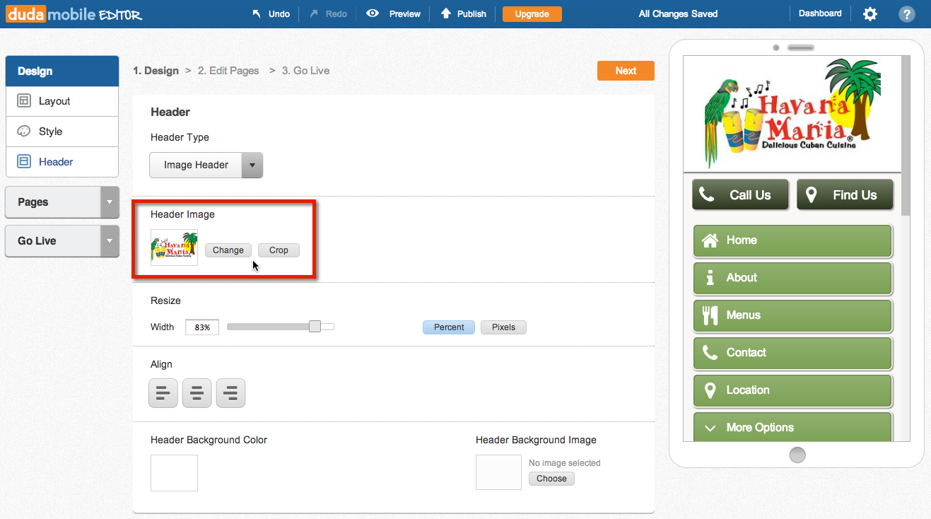Click the Header Background Image placeholder
This screenshot has height=519, width=931.
(498, 472)
